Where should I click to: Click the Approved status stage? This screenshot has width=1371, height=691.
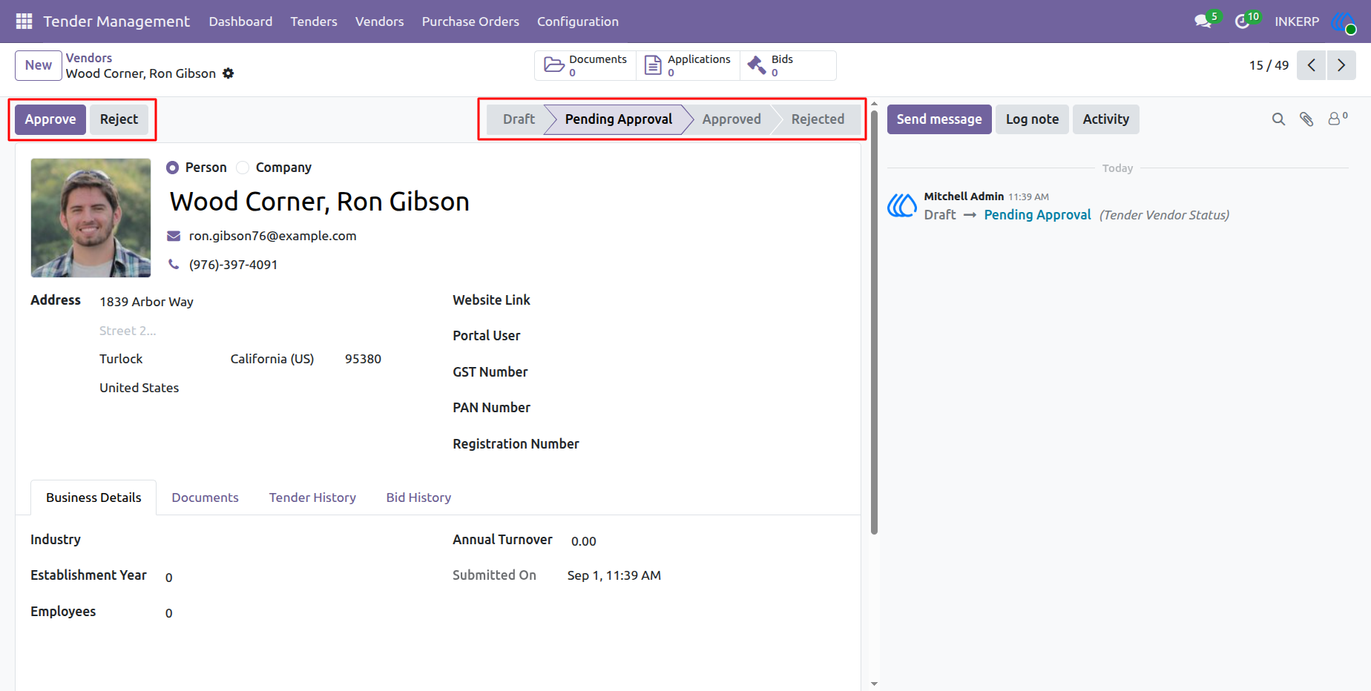pyautogui.click(x=731, y=119)
